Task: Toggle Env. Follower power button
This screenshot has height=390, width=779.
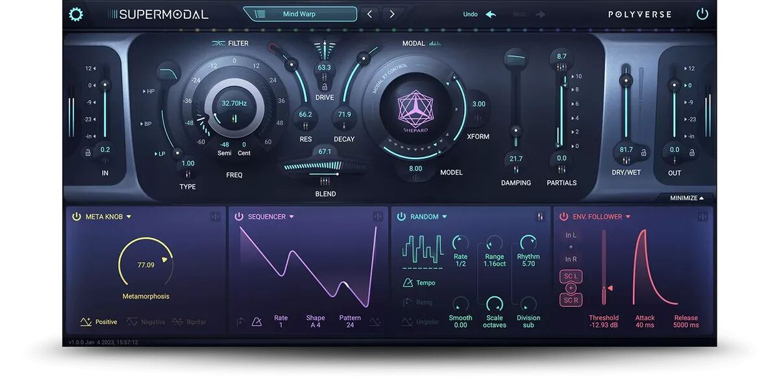Action: point(563,217)
